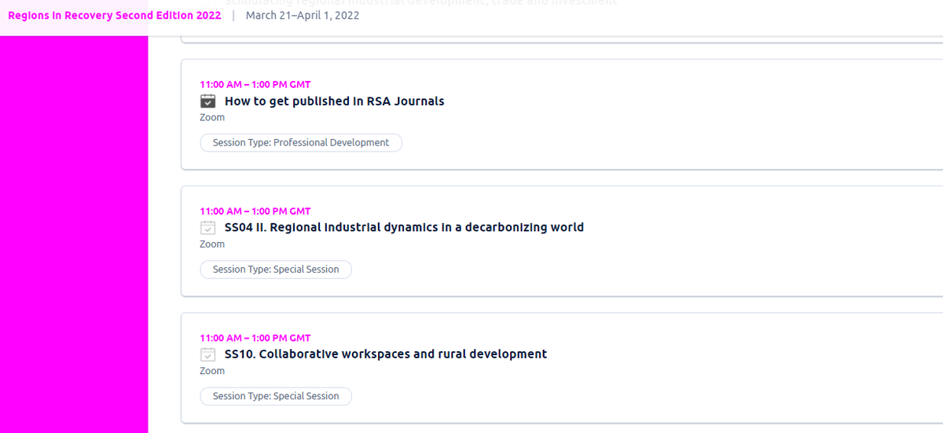Viewport: 943px width, 433px height.
Task: Open SS10. Collaborative workspaces and rural development
Action: (x=386, y=354)
